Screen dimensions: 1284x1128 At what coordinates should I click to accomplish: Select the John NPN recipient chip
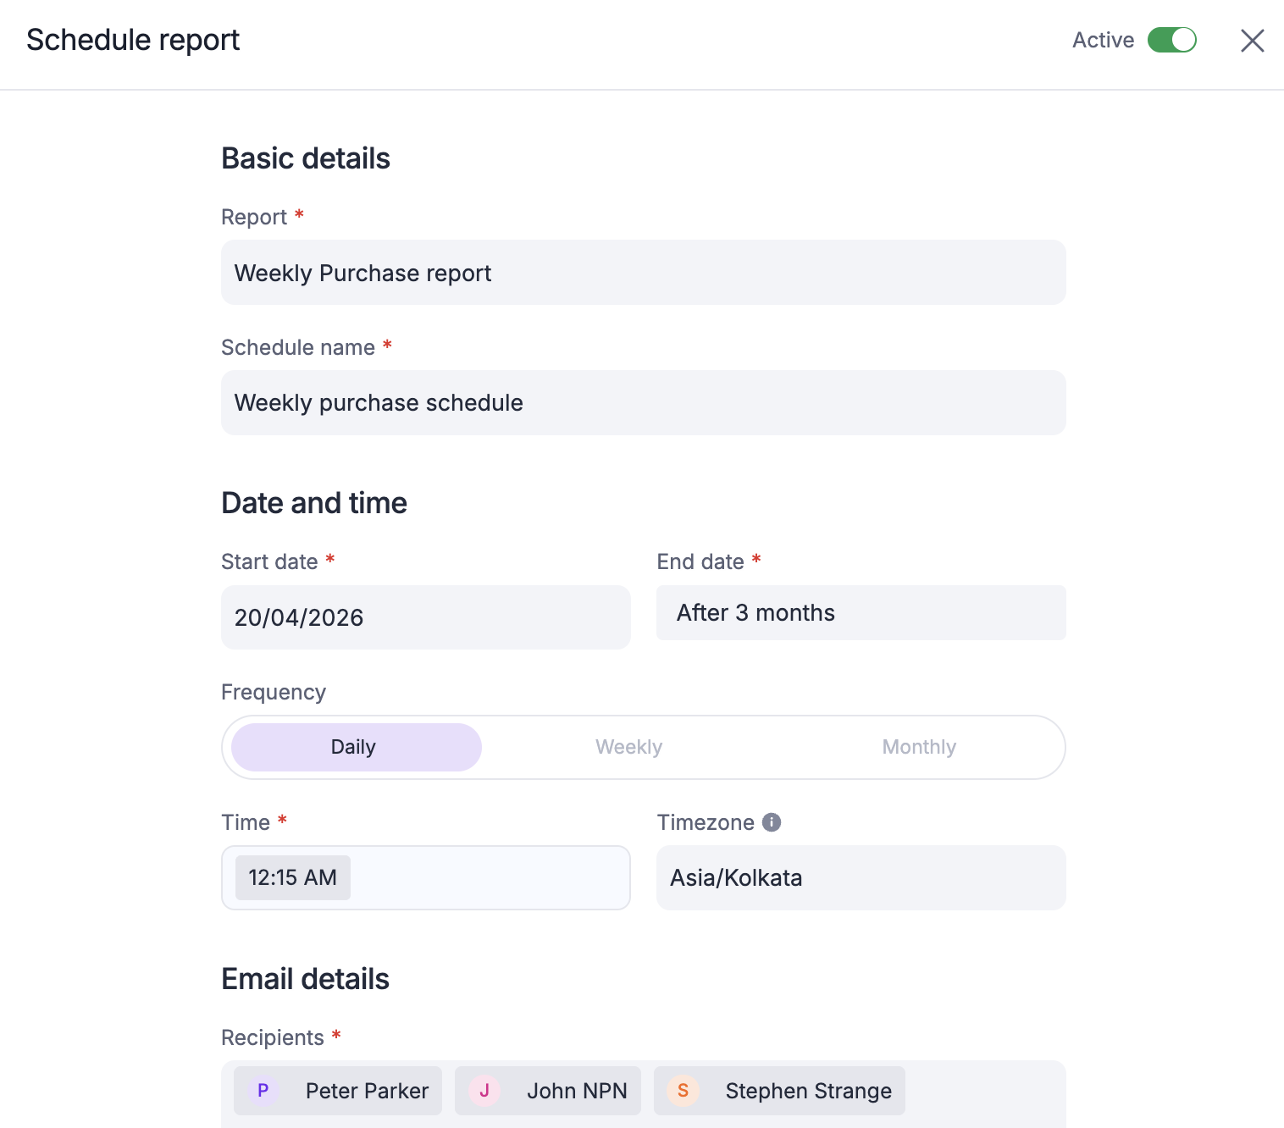576,1091
